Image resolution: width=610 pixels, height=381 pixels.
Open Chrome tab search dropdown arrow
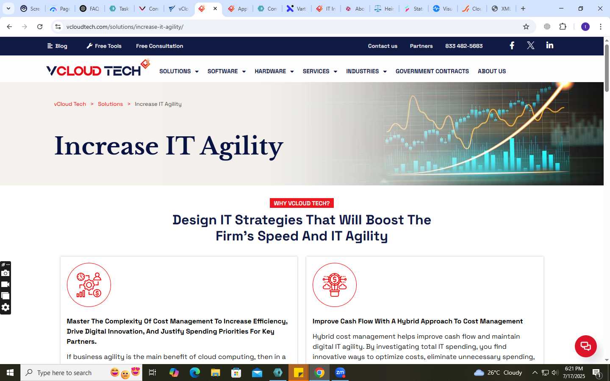8,8
